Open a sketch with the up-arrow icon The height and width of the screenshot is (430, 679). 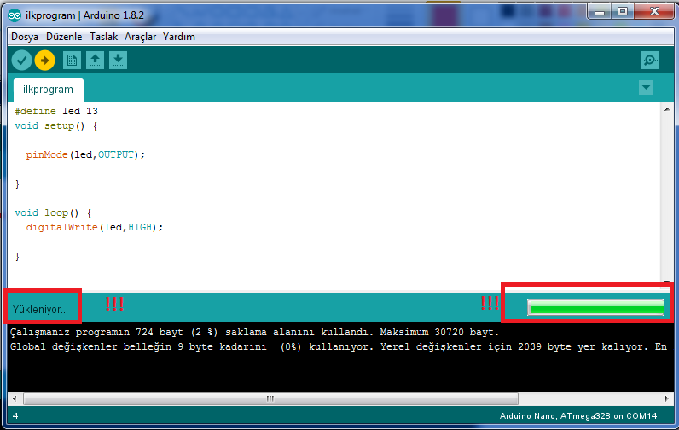coord(95,61)
